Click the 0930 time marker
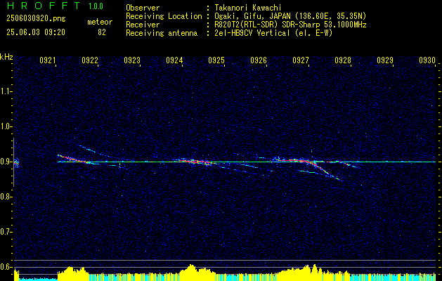This screenshot has height=281, width=442. 427,60
